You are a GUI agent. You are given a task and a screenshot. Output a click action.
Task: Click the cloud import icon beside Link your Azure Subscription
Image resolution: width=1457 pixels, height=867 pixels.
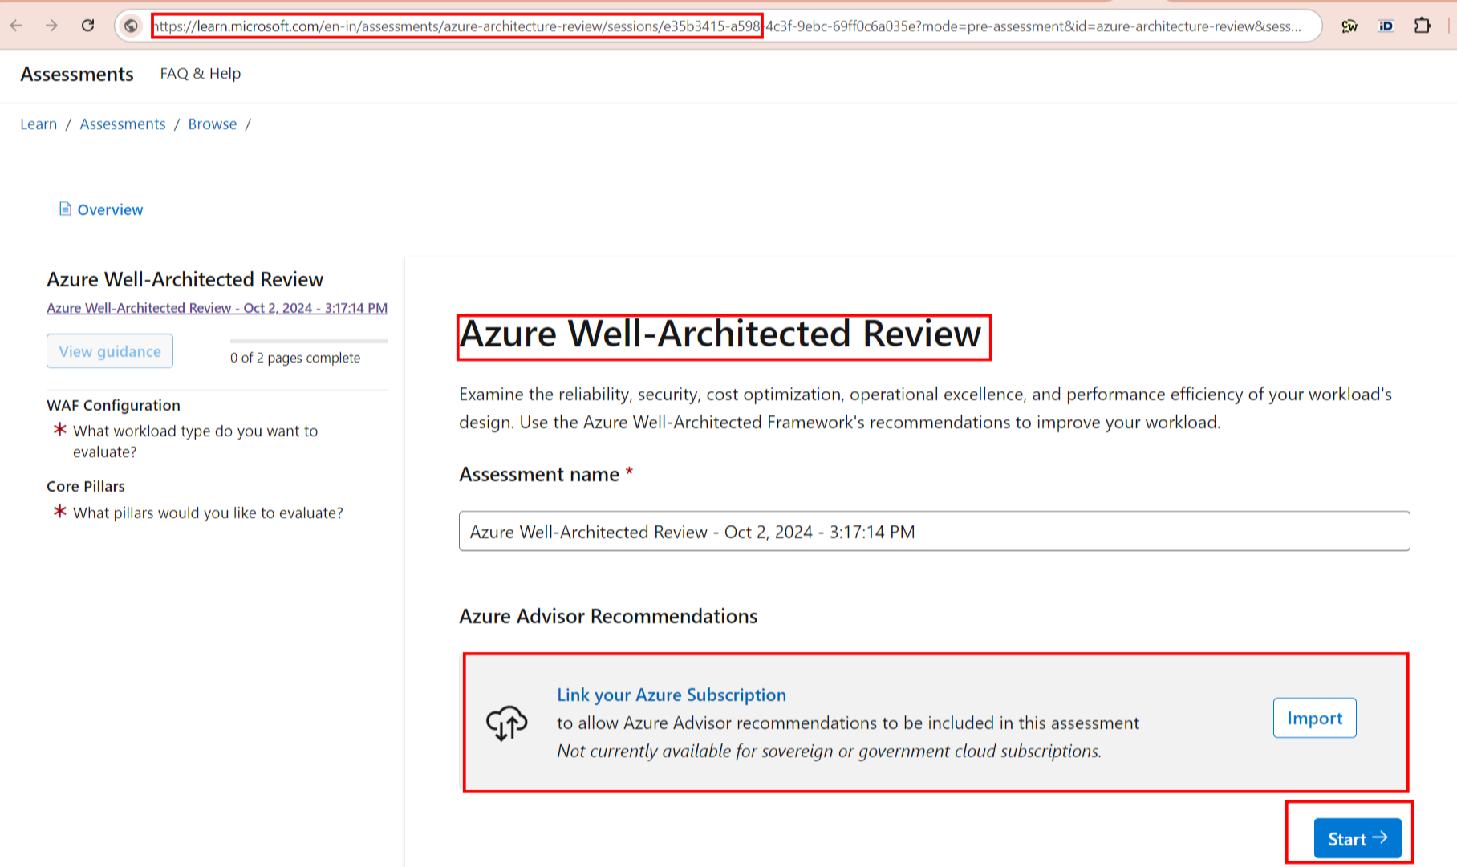[508, 722]
